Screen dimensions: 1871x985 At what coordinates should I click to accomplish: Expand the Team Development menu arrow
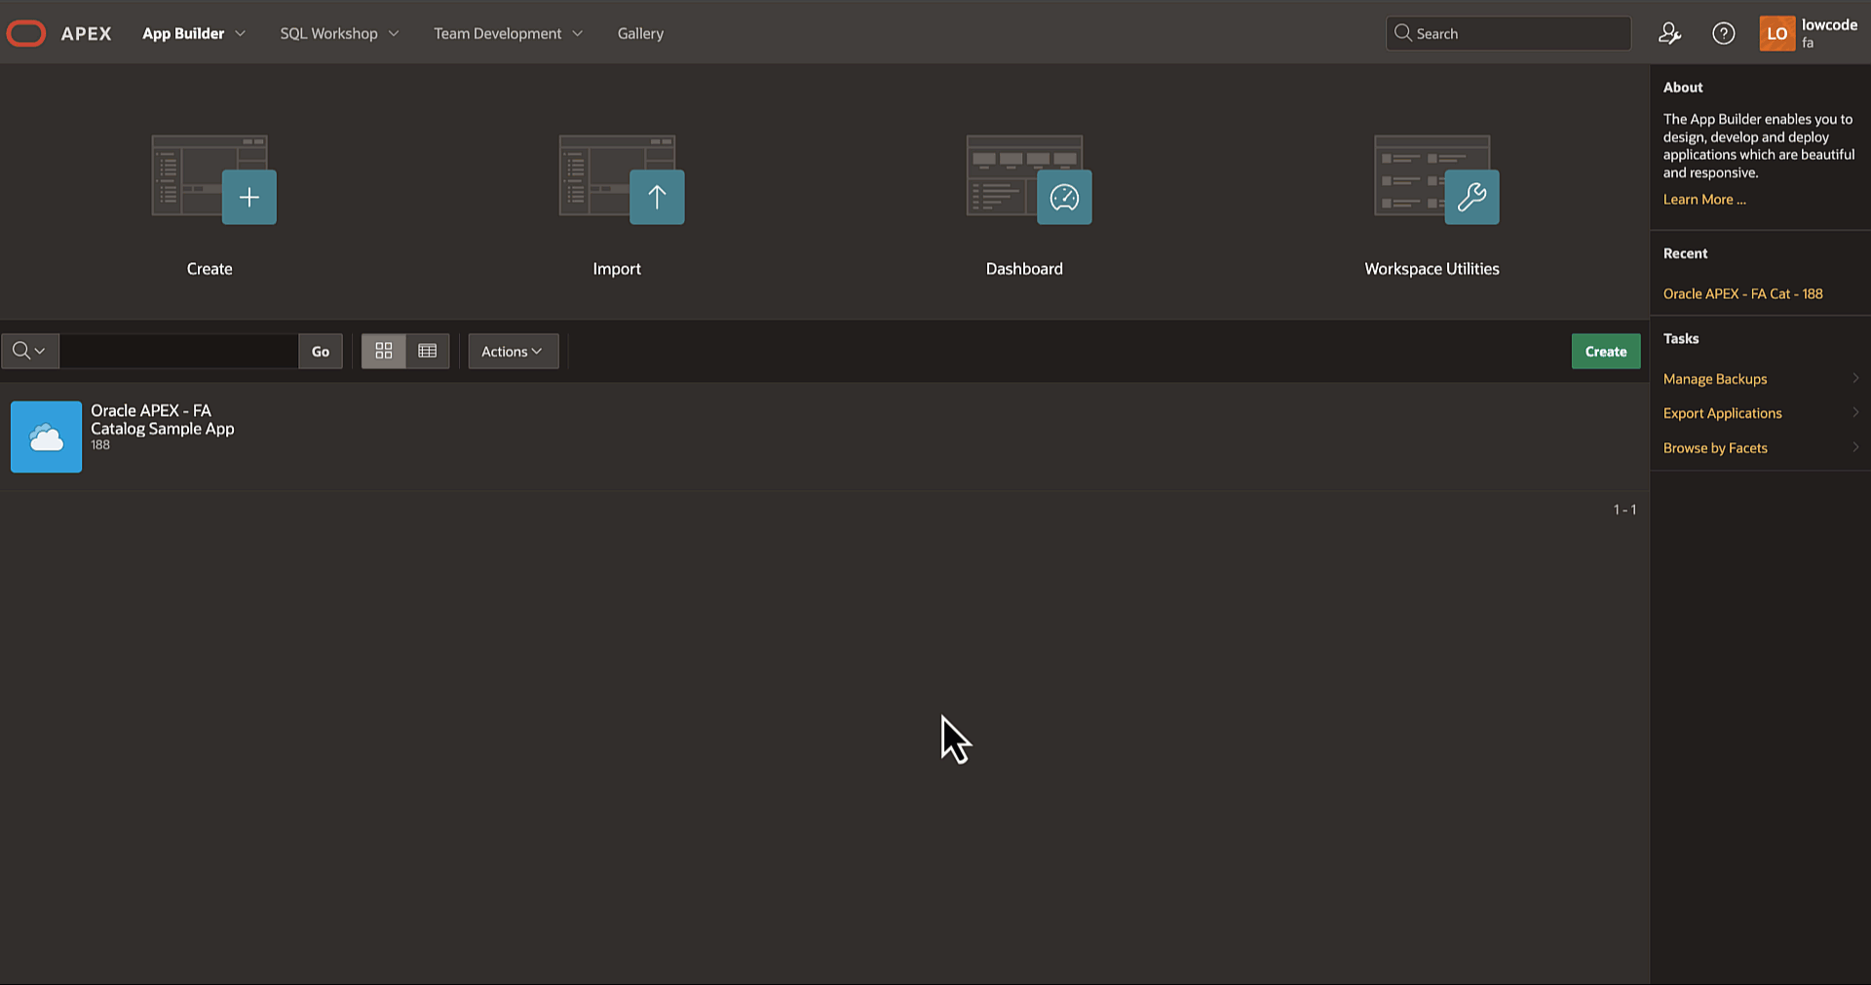(578, 33)
